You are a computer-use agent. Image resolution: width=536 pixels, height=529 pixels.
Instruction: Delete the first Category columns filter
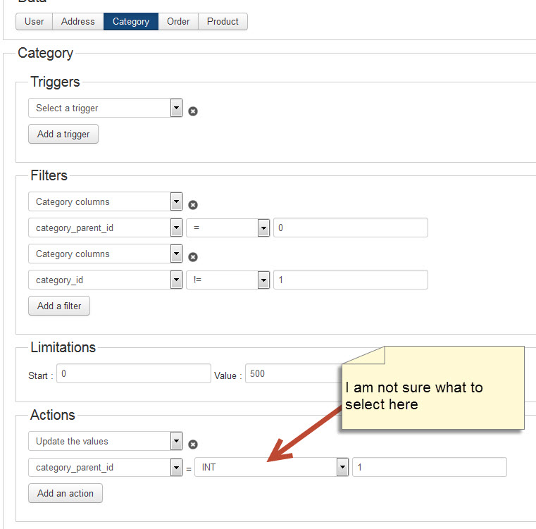tap(193, 205)
